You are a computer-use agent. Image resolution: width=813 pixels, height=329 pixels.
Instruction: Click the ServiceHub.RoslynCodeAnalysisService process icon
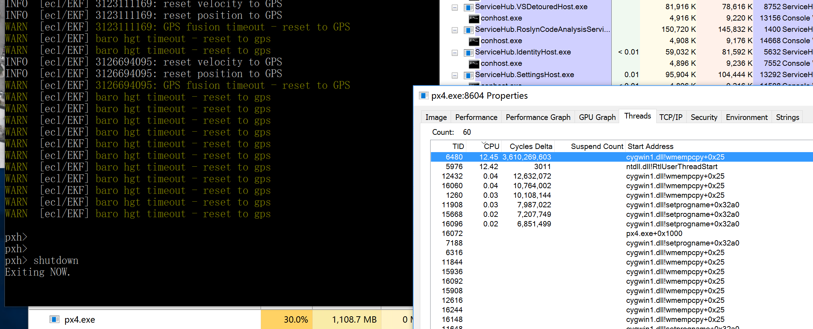469,30
